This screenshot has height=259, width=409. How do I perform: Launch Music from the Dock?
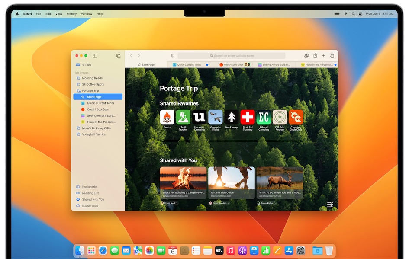tap(231, 251)
